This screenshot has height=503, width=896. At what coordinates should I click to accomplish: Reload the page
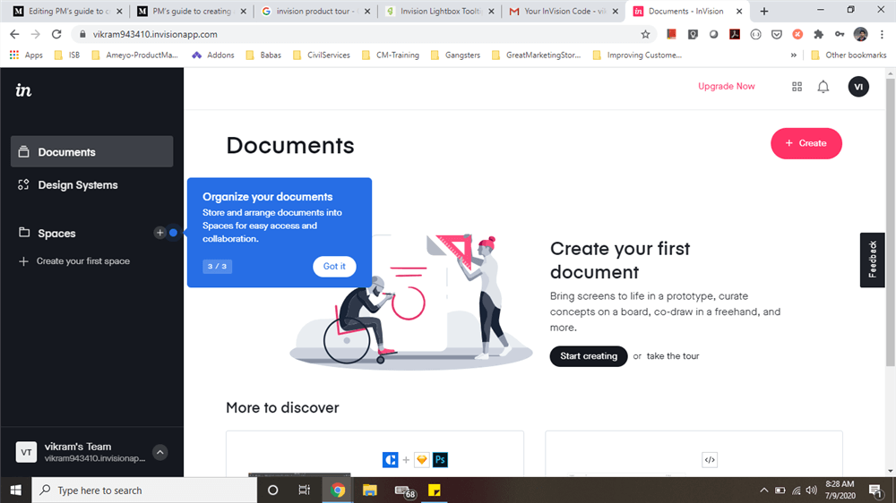56,34
